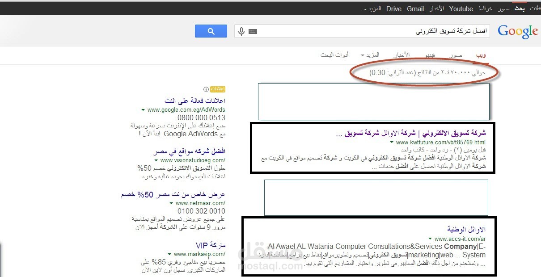Open خرائط maps in the top bar

[485, 9]
